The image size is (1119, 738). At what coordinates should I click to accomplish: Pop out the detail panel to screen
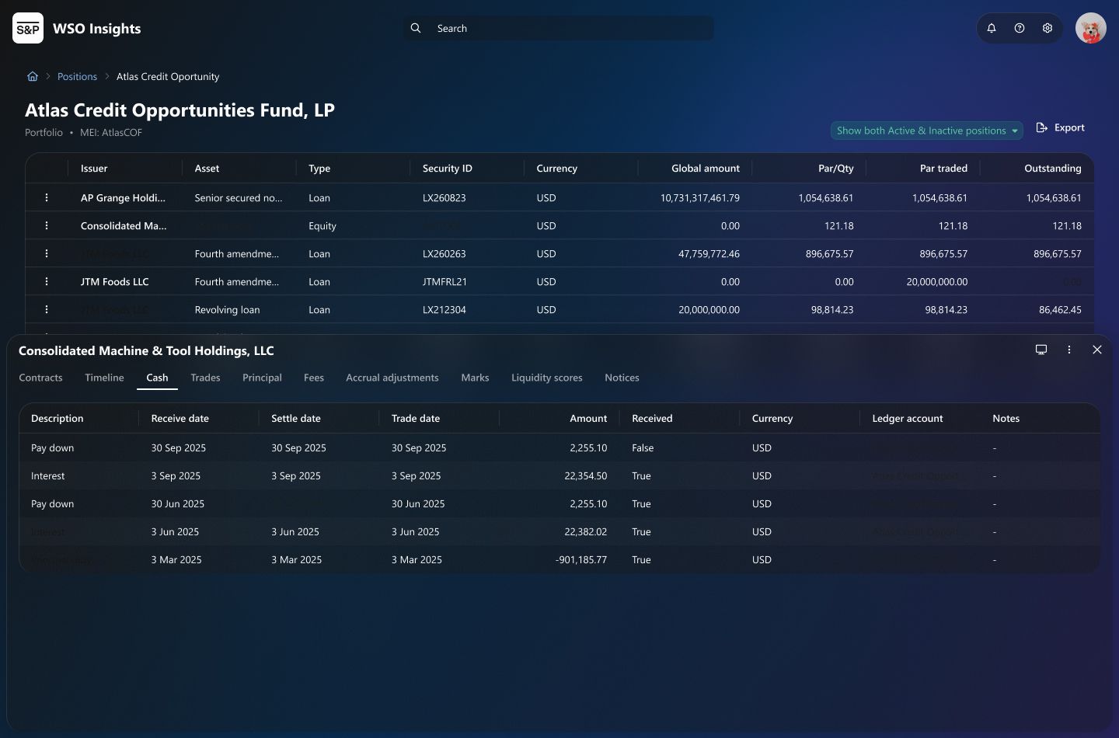click(1041, 350)
